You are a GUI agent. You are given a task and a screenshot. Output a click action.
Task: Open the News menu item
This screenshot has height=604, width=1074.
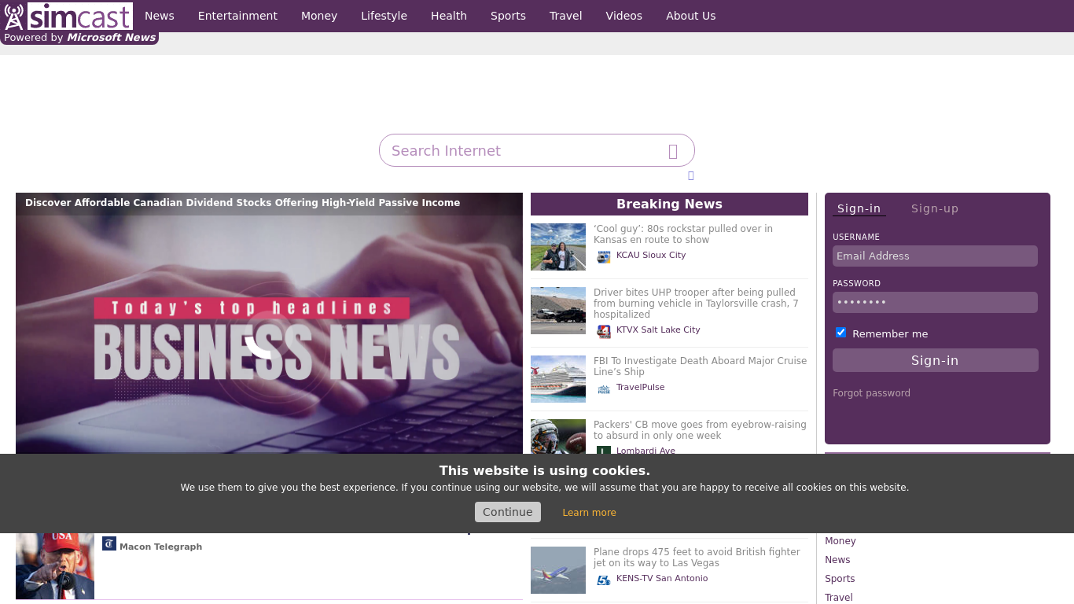coord(160,16)
